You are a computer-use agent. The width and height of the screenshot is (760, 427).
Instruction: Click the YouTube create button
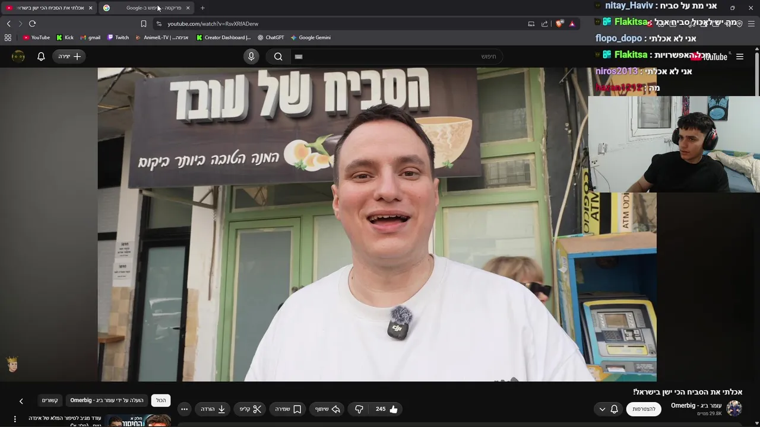click(x=69, y=56)
